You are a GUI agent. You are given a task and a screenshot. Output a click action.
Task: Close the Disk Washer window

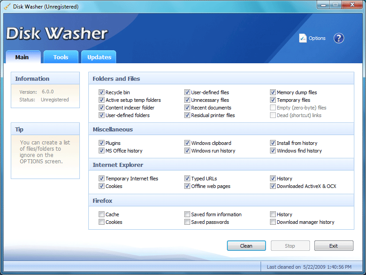352,5
